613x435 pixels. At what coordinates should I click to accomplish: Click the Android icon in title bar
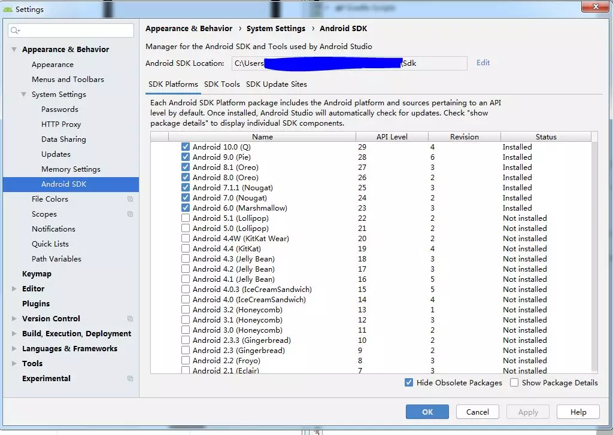point(8,9)
